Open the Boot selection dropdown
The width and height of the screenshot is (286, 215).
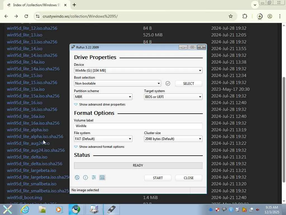tap(118, 83)
